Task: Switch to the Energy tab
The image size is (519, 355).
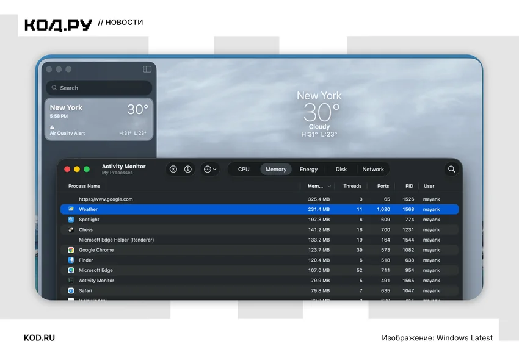Action: [x=308, y=169]
